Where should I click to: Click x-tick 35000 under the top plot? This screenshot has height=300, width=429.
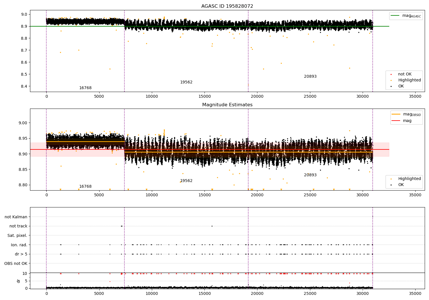(415, 97)
